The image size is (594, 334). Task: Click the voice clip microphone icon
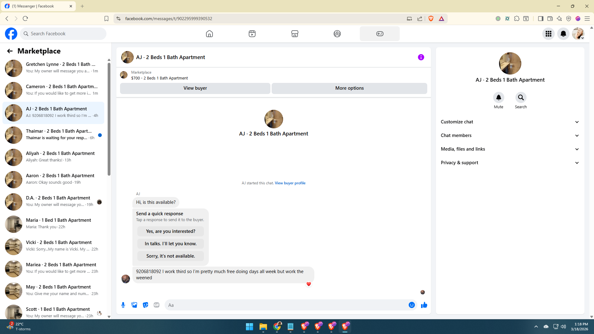click(x=123, y=305)
